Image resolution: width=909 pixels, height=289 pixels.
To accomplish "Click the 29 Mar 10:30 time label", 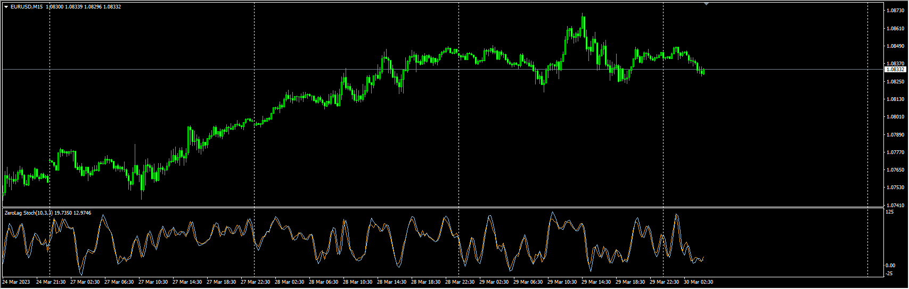I will coord(562,282).
